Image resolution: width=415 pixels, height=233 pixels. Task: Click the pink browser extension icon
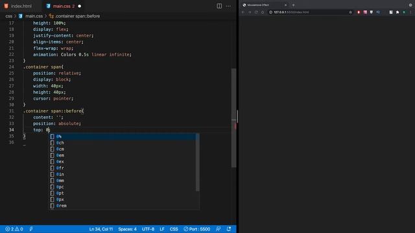point(365,12)
